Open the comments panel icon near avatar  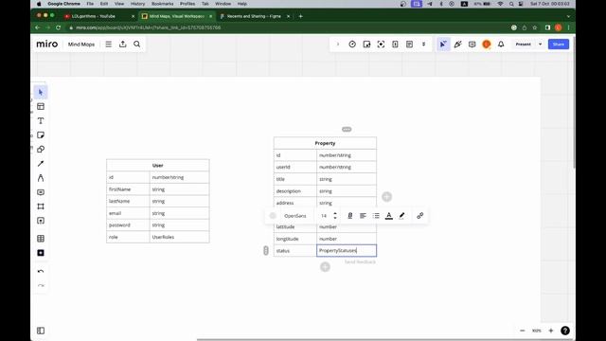[472, 45]
